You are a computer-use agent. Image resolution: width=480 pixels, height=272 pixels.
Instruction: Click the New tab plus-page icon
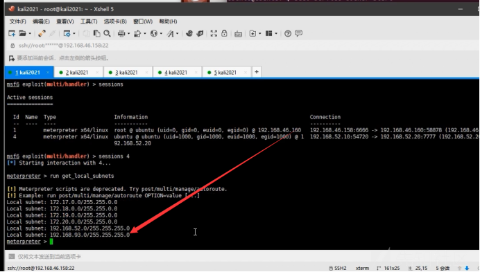coord(252,33)
